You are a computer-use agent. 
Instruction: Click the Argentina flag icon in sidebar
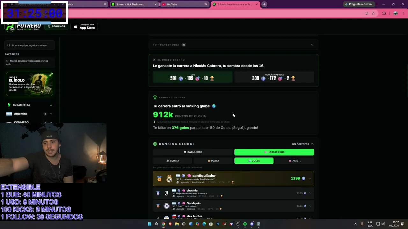(x=9, y=114)
